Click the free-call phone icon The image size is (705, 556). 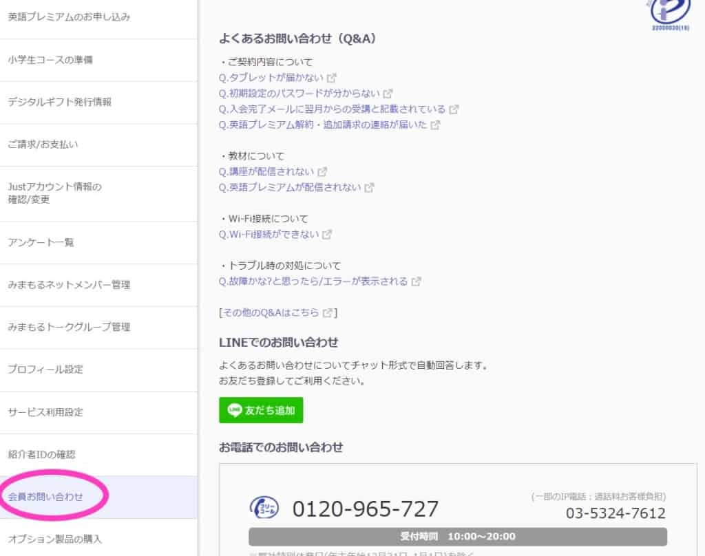click(264, 508)
